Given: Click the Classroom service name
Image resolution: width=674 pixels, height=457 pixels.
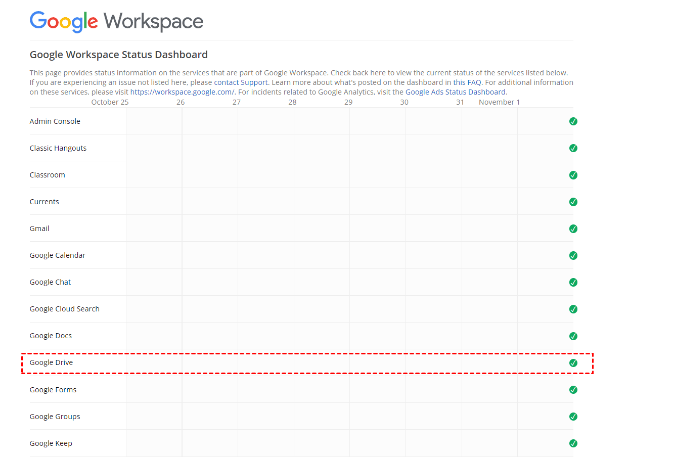Looking at the screenshot, I should pos(48,175).
